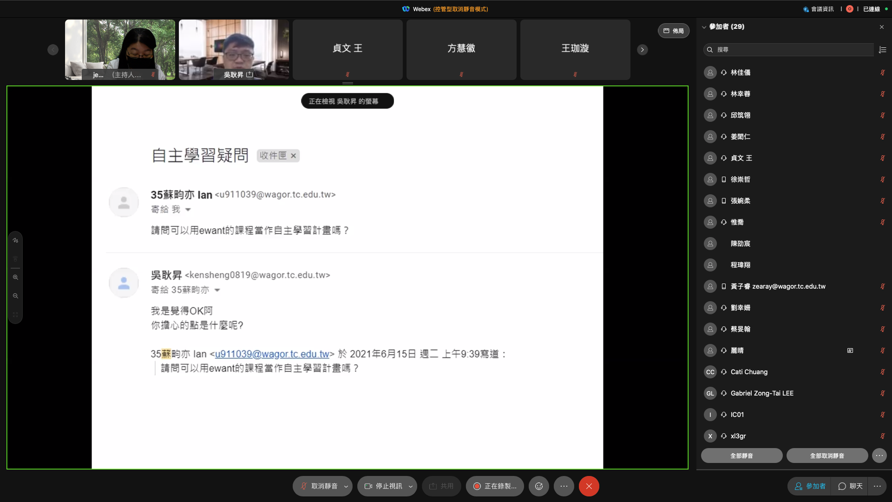Toggle unmute microphone button

[319, 486]
